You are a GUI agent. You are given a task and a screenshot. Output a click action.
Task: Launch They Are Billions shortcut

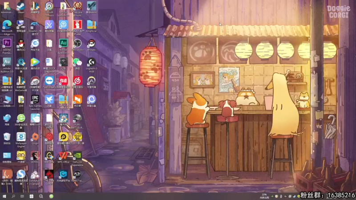point(77,9)
